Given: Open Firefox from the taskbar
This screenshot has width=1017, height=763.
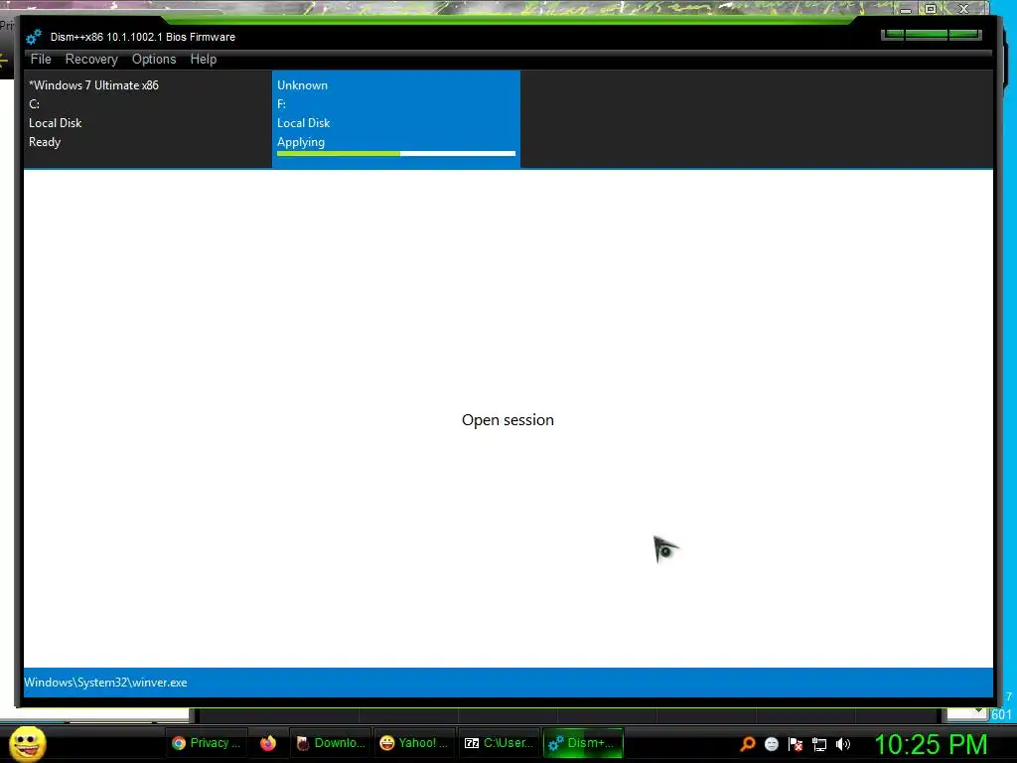Looking at the screenshot, I should 268,743.
